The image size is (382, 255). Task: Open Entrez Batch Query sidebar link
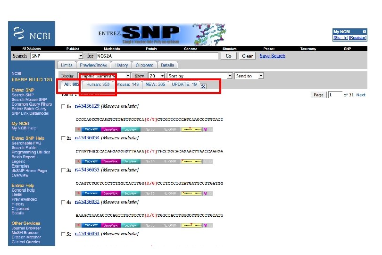29,109
